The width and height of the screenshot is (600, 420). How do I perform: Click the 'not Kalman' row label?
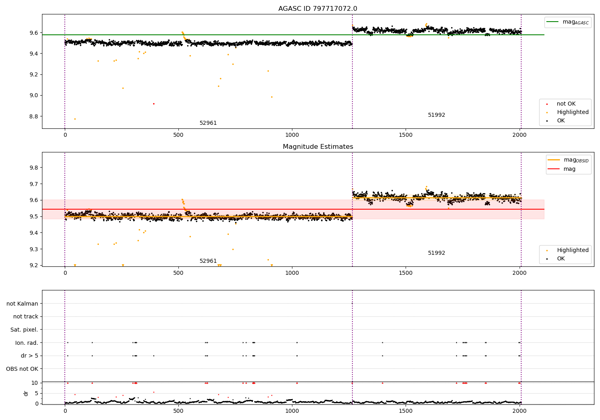[22, 304]
